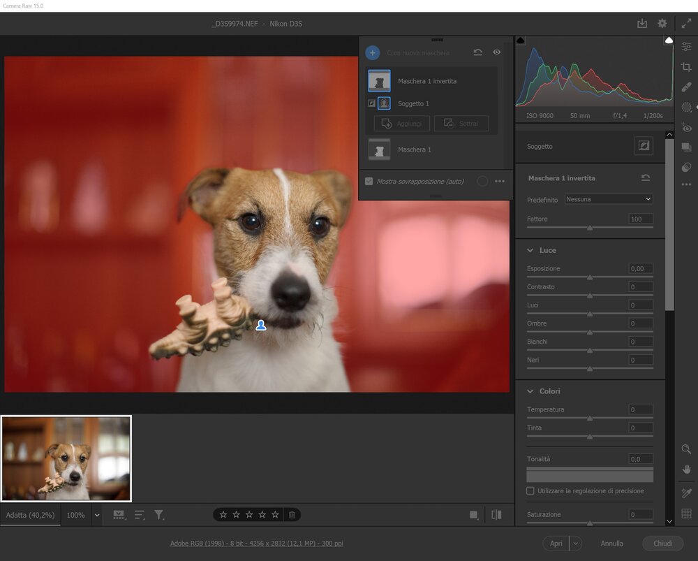This screenshot has height=561, width=698.
Task: Click the save/export image icon
Action: coord(642,24)
